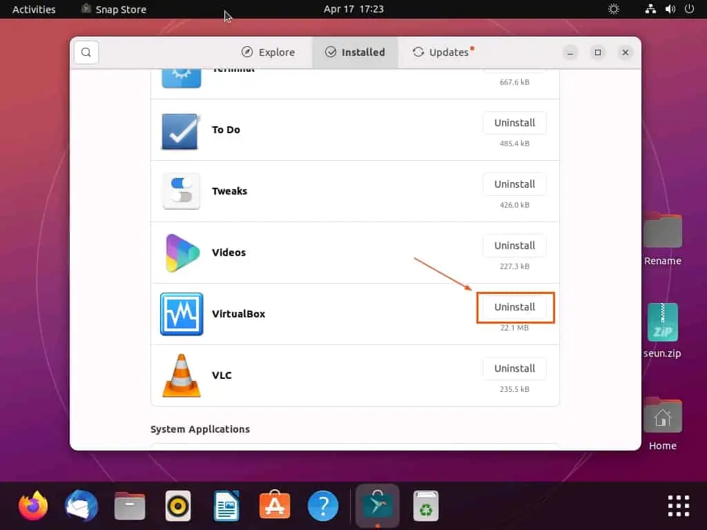Launch Firefox from the dock
Screen dimensions: 707x530
(x=33, y=506)
